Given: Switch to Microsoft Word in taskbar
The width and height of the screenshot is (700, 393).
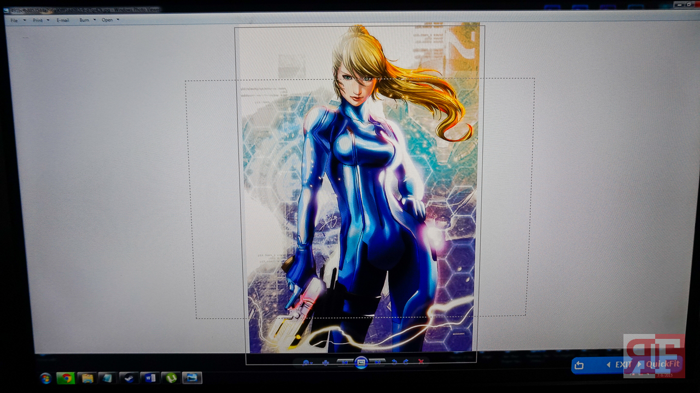Looking at the screenshot, I should pos(149,378).
